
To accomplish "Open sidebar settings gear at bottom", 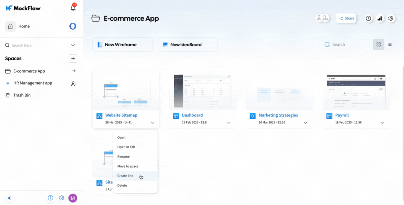I will [62, 198].
